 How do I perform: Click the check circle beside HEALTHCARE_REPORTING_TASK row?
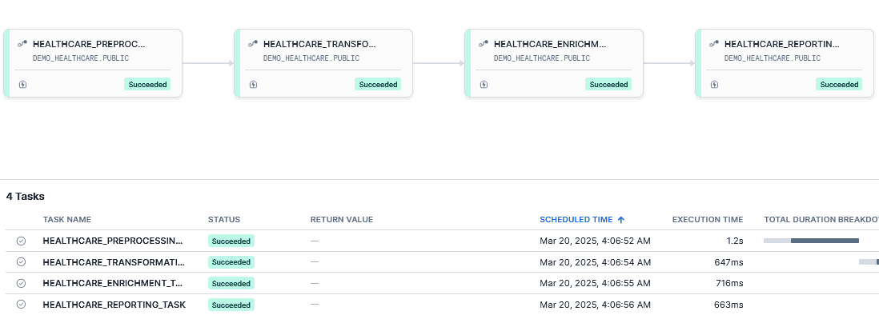pos(22,305)
